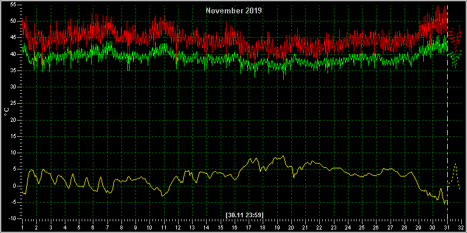Select day 31 on the x-axis
This screenshot has height=233, width=467.
click(447, 228)
